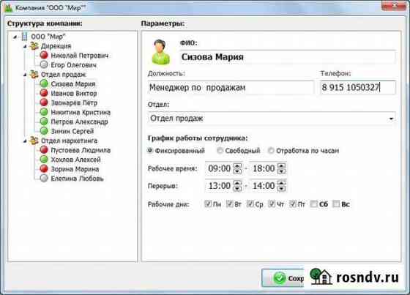Screen dimensions: 410x295
Task: Click the green status icon beside Никитина Кристина
Action: pyautogui.click(x=44, y=112)
